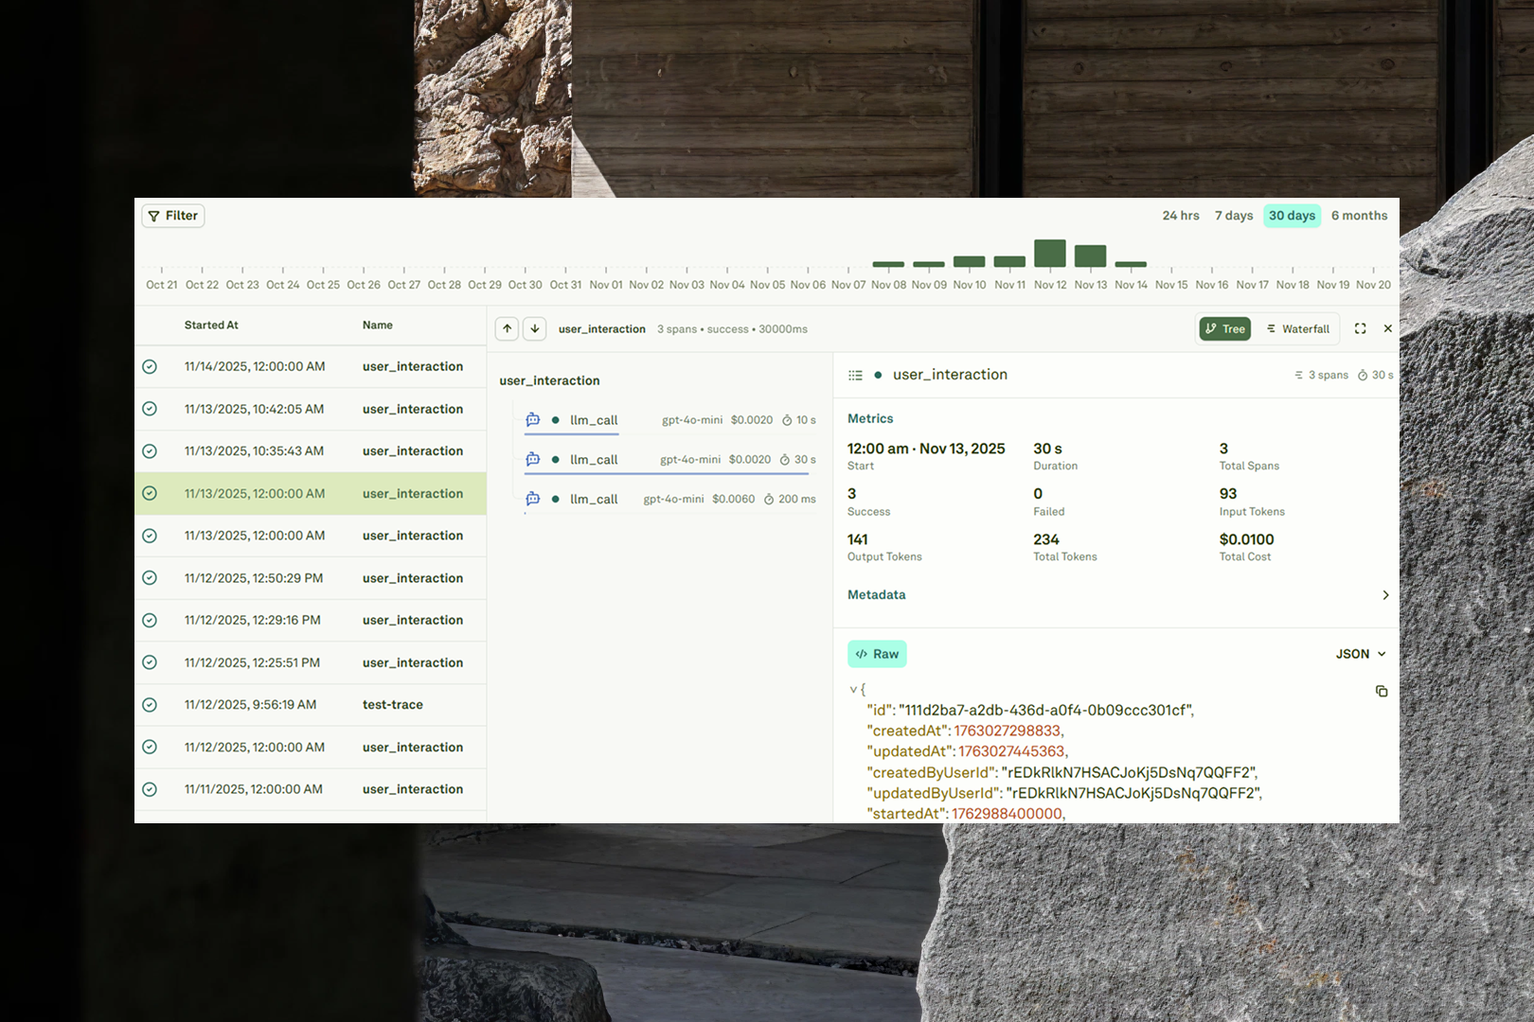Switch to Waterfall view
The width and height of the screenshot is (1534, 1022).
[x=1298, y=328]
